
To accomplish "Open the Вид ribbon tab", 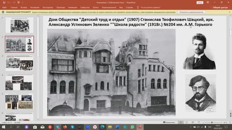I will [x=121, y=7].
